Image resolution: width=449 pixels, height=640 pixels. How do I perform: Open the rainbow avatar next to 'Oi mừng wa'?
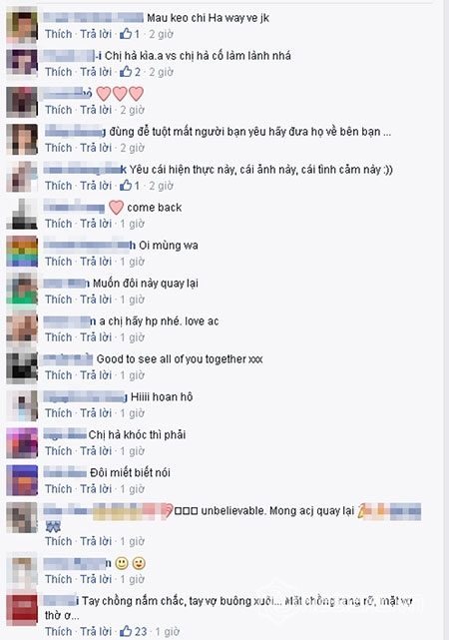pyautogui.click(x=22, y=251)
